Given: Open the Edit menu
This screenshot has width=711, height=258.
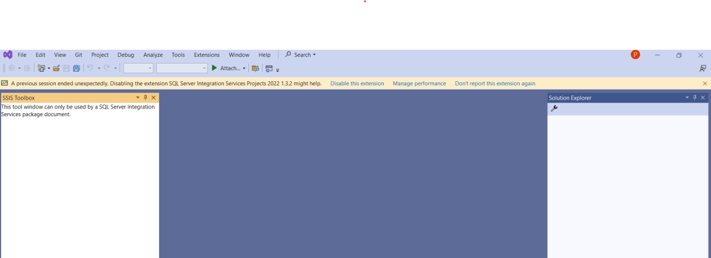Looking at the screenshot, I should click(x=40, y=55).
